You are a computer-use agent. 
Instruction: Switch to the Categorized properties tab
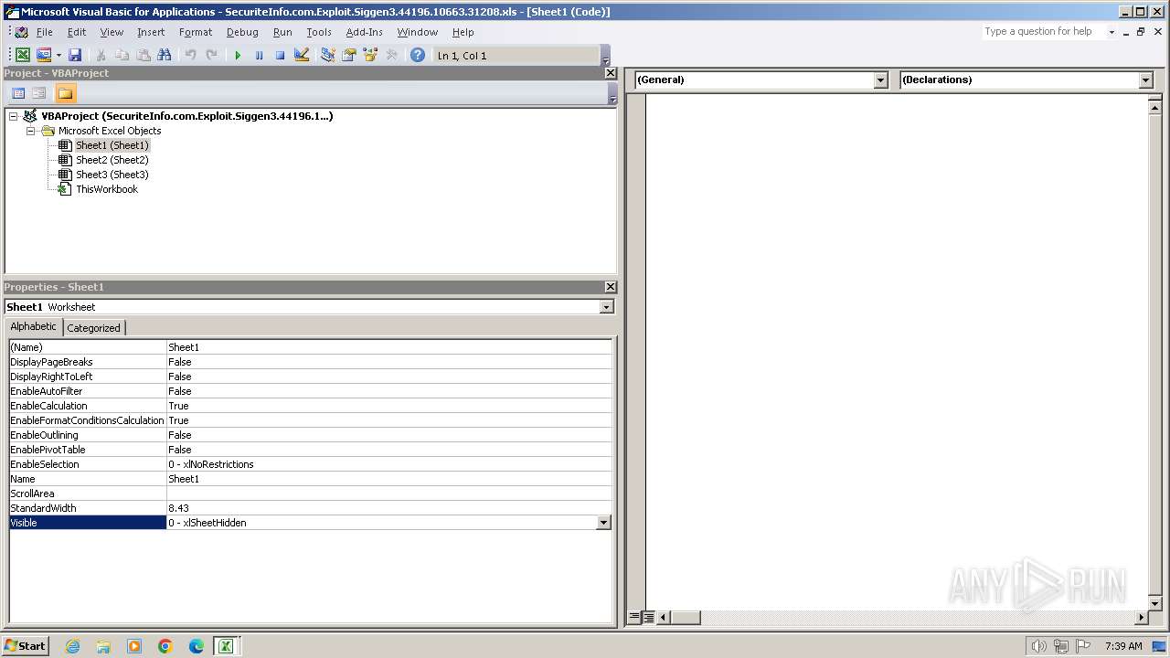pos(93,328)
